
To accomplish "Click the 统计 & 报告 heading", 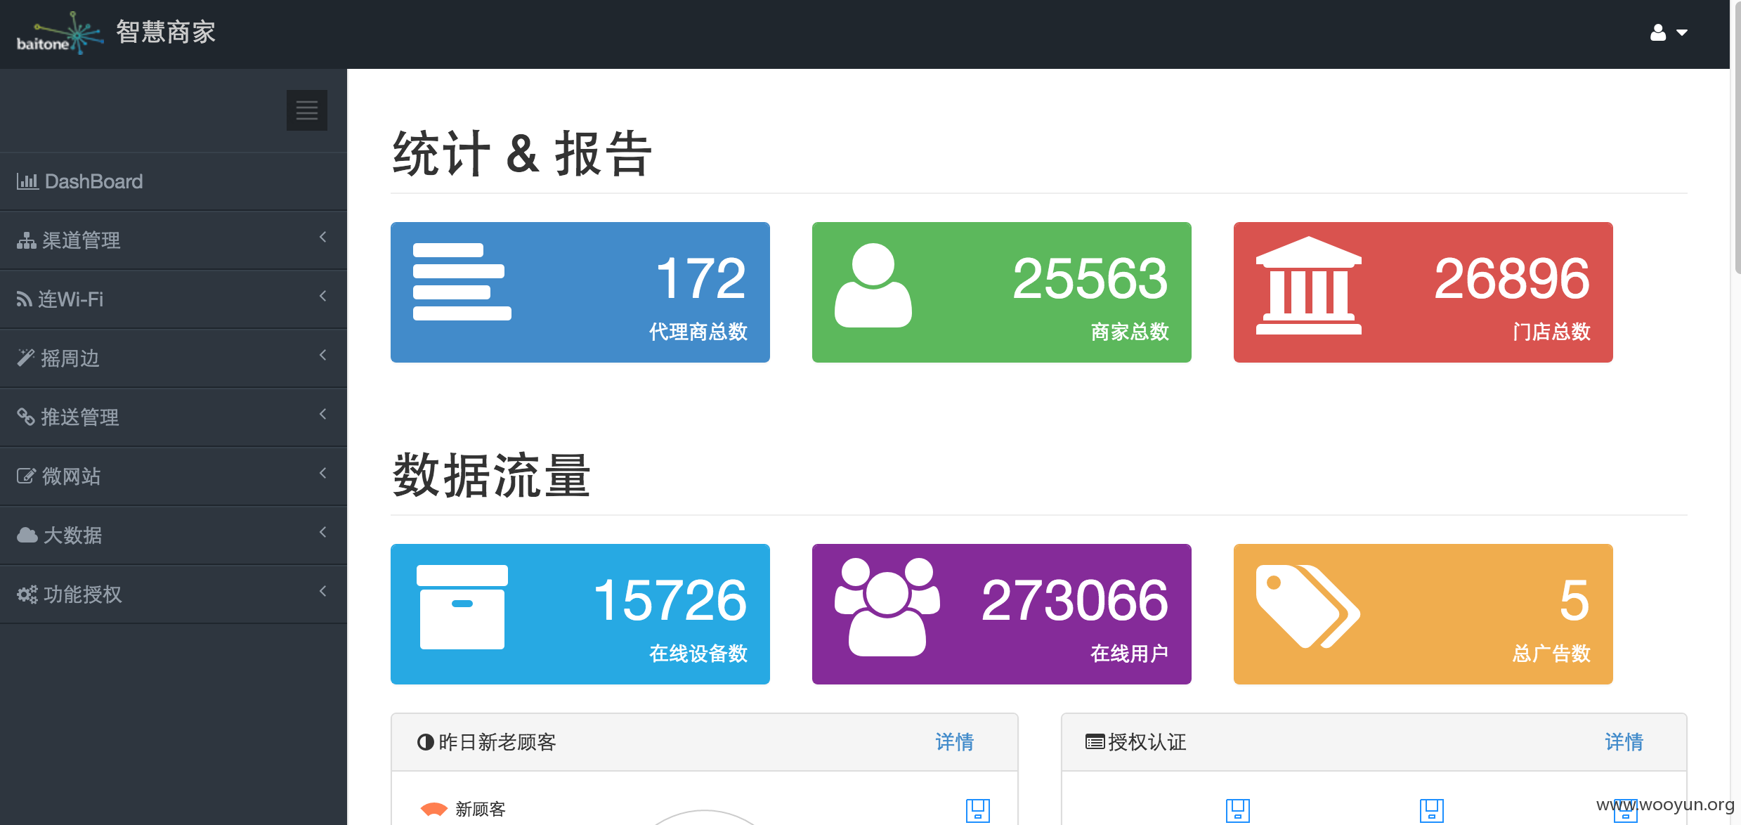I will pos(522,153).
